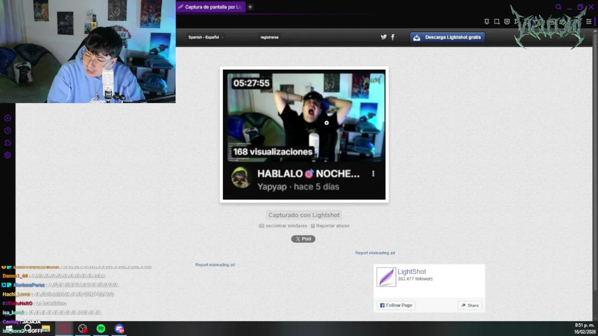The image size is (598, 336).
Task: Open File Explorer from the taskbar
Action: point(46,329)
